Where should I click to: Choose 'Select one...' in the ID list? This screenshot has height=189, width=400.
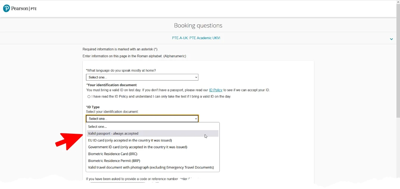(98, 127)
